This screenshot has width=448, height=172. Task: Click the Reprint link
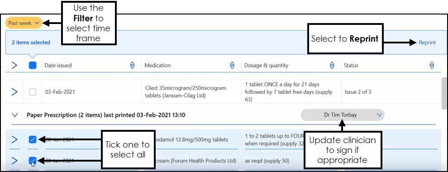click(427, 43)
